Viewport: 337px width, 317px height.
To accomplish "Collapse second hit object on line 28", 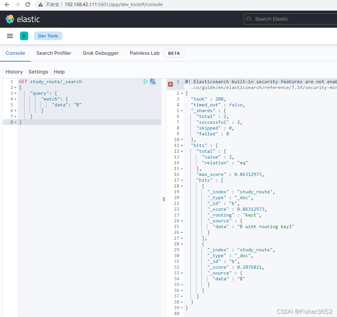I will pyautogui.click(x=182, y=244).
